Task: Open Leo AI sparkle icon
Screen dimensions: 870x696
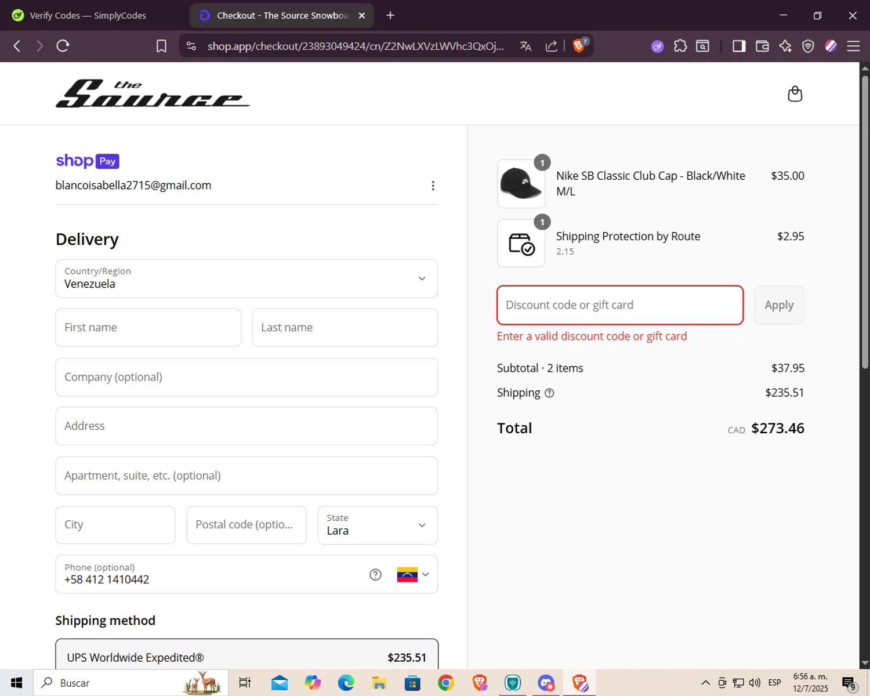Action: [x=785, y=46]
